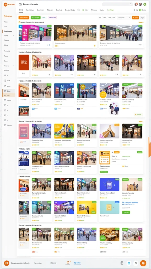Click the heart icon button beside the orange toolbar button
The image size is (151, 269).
coord(142,18)
